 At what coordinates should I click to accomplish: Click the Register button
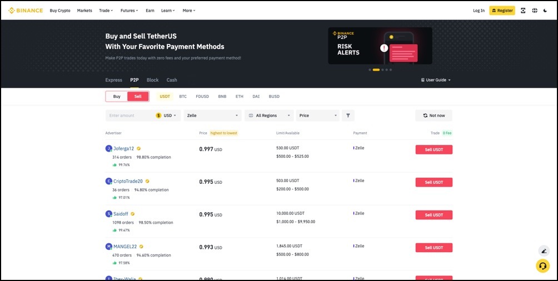click(502, 11)
